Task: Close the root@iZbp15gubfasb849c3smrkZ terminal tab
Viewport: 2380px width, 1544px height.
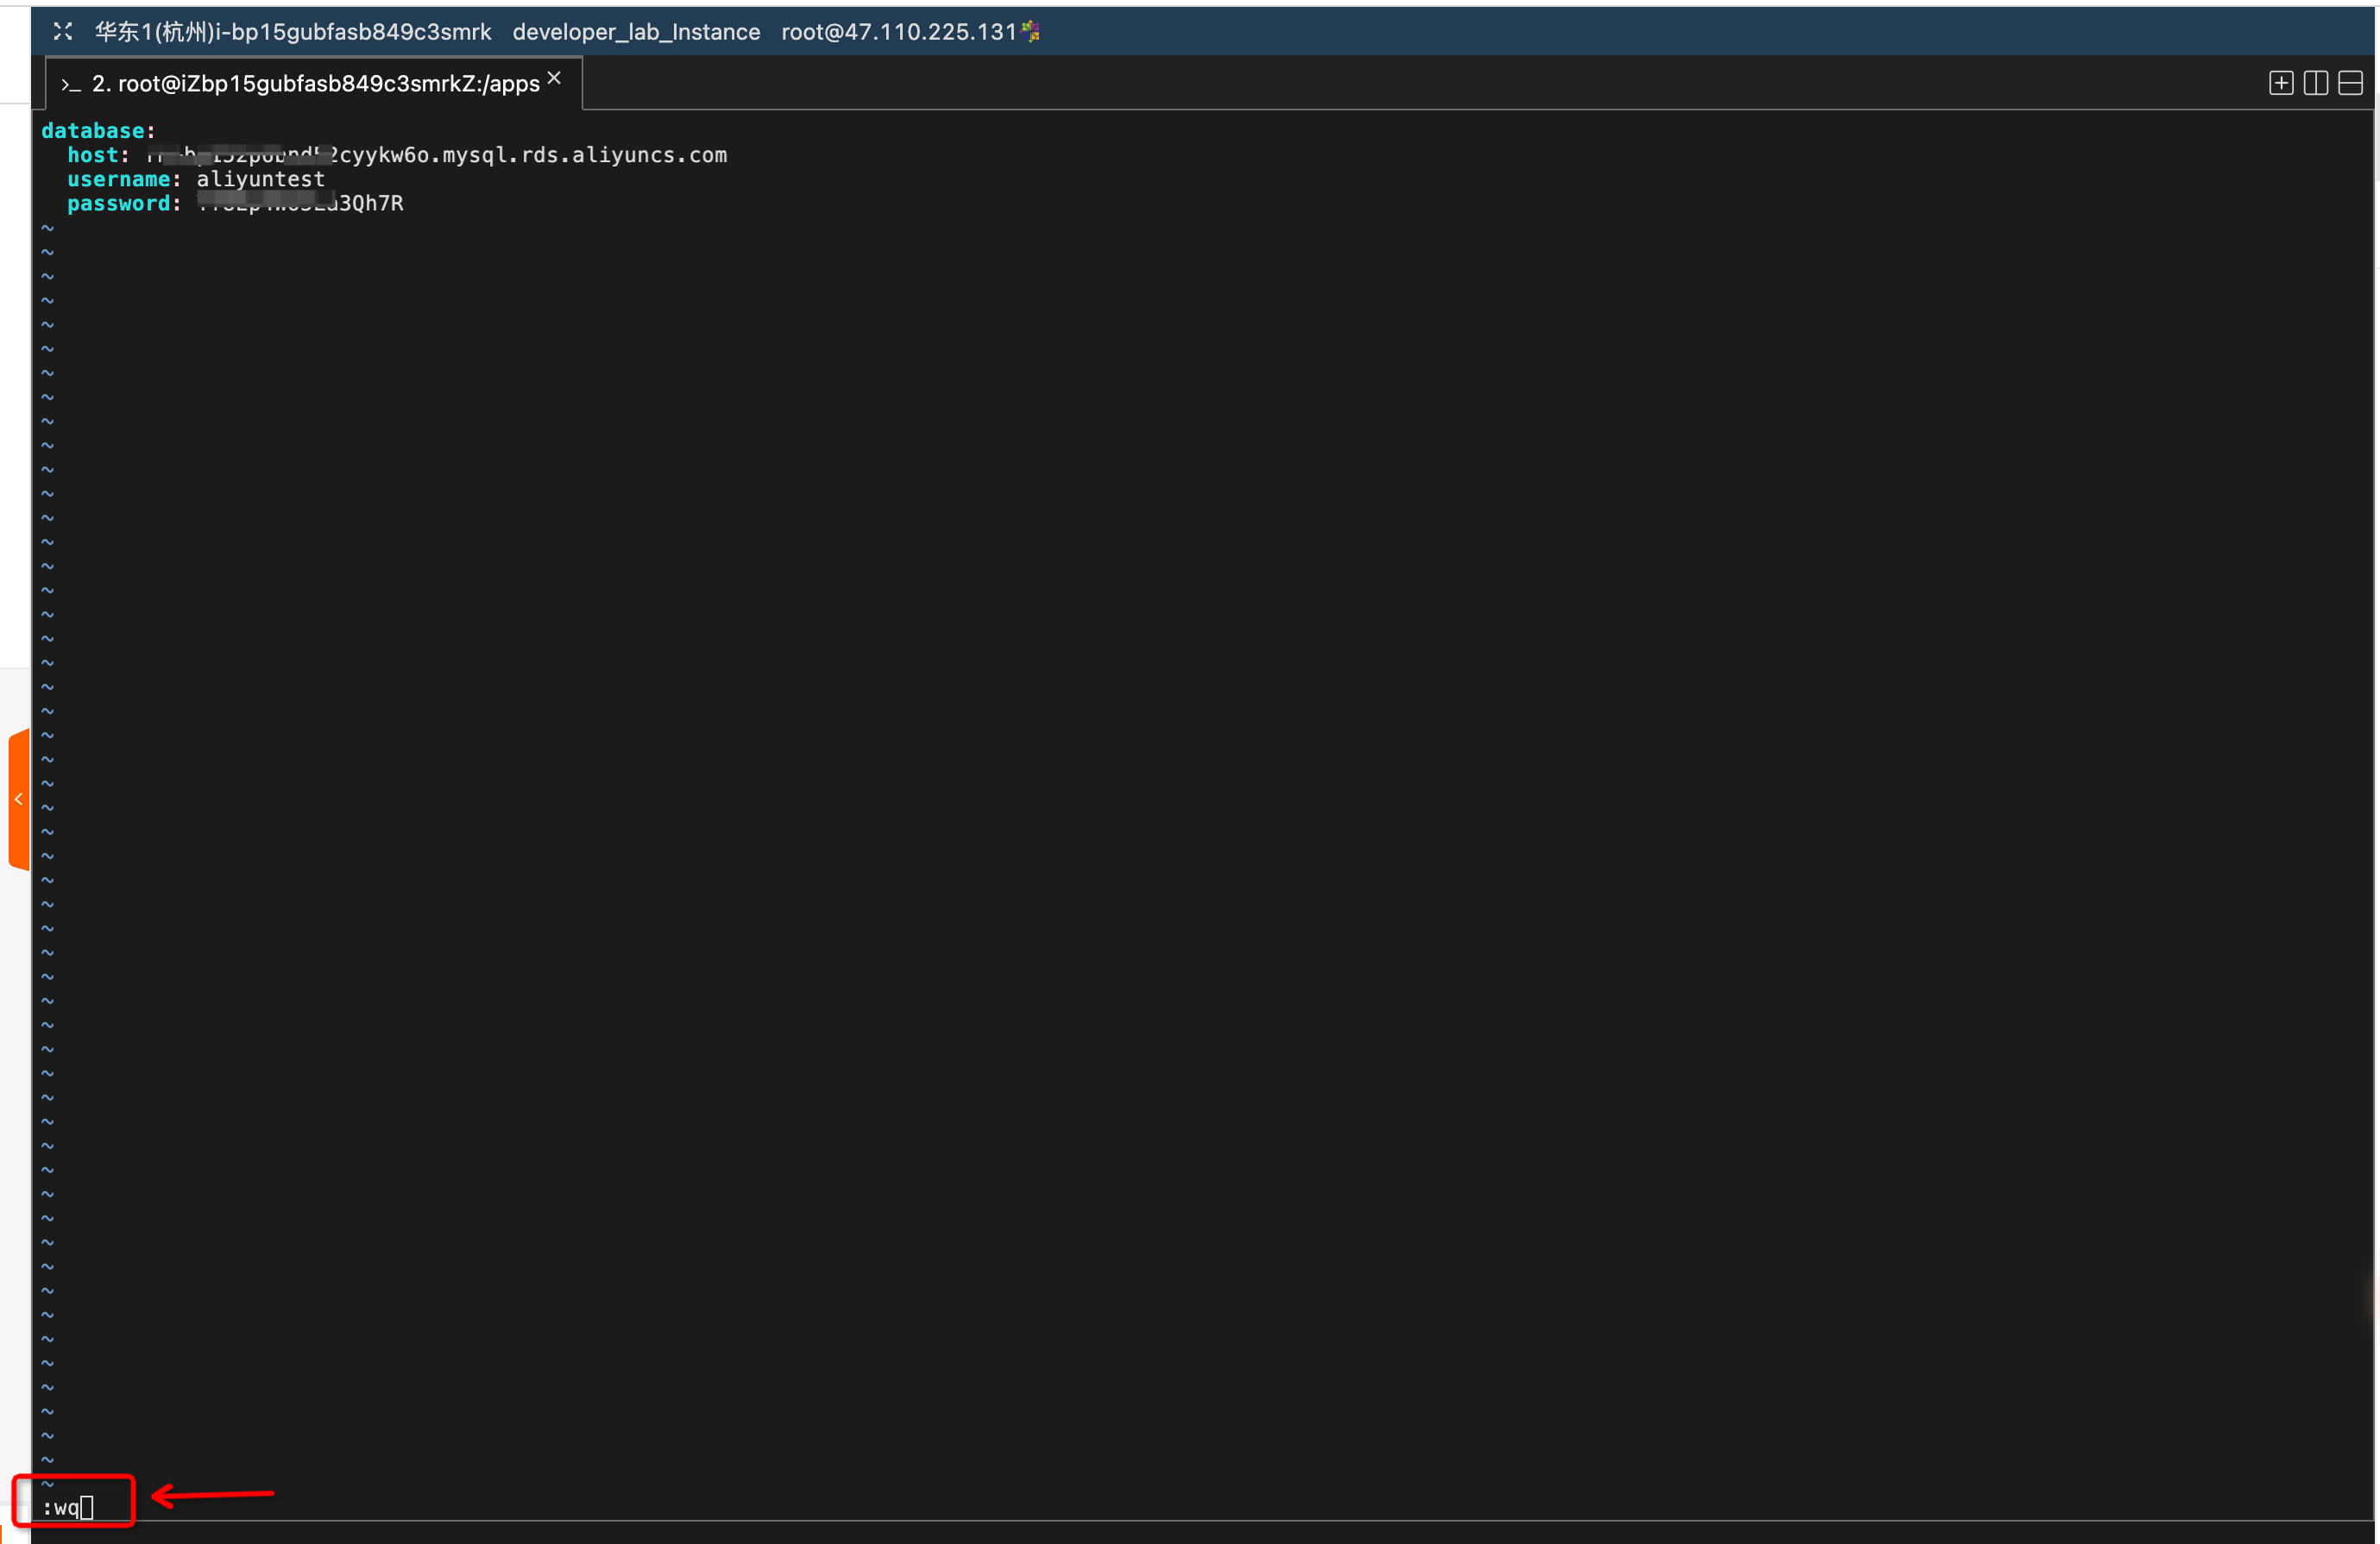Action: point(554,78)
